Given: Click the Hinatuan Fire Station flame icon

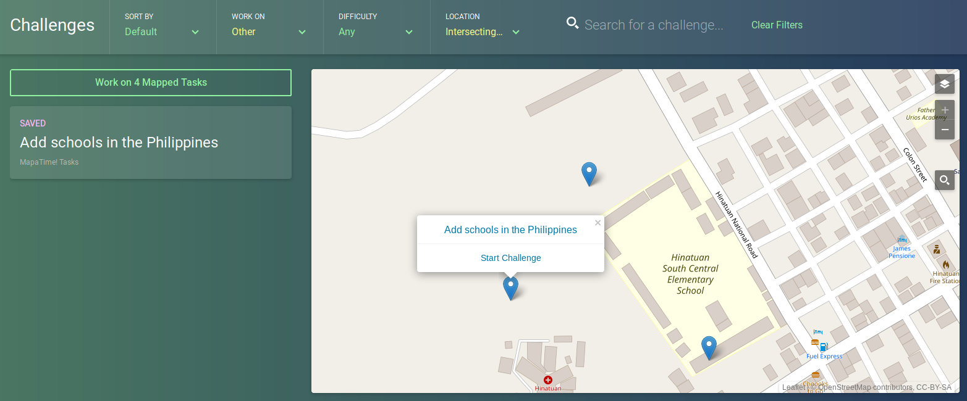Looking at the screenshot, I should coord(946,264).
